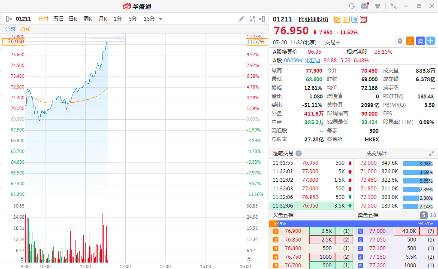
Task: Show 10-level order book depth
Action: click(x=433, y=215)
